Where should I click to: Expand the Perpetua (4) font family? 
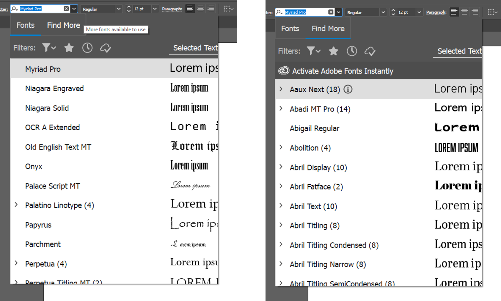point(16,263)
